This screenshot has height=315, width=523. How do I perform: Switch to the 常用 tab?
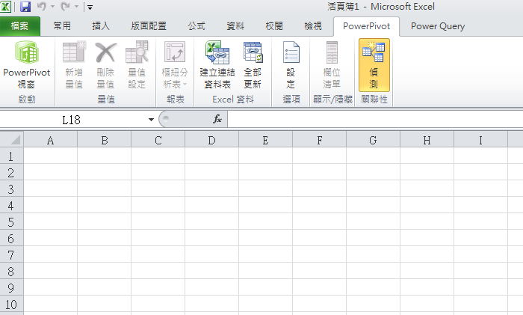[x=62, y=26]
